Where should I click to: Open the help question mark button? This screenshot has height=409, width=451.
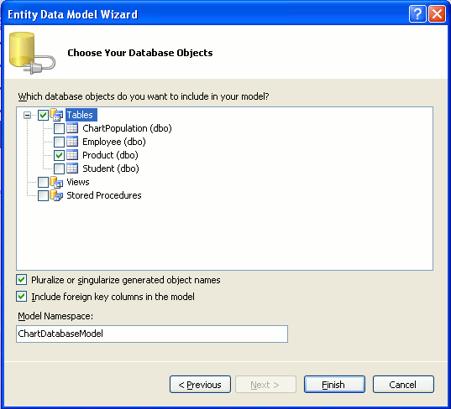[x=417, y=13]
